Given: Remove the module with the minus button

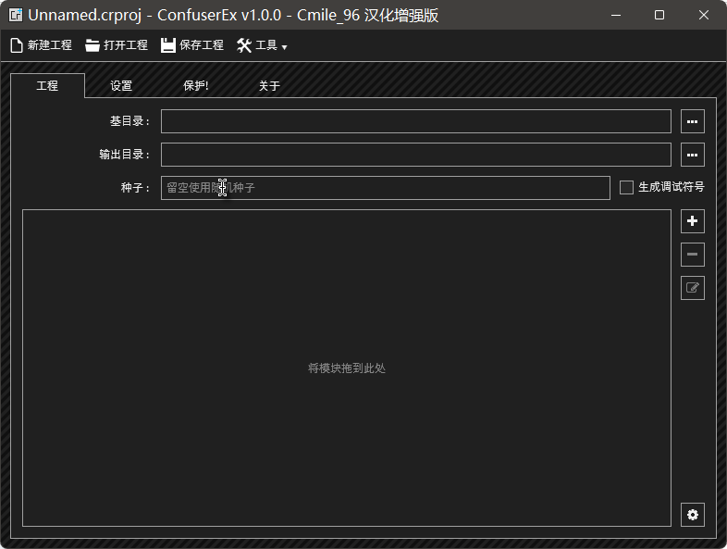Looking at the screenshot, I should [692, 255].
